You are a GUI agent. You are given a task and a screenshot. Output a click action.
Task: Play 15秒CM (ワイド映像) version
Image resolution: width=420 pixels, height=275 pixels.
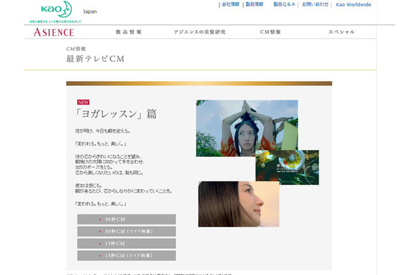(127, 256)
